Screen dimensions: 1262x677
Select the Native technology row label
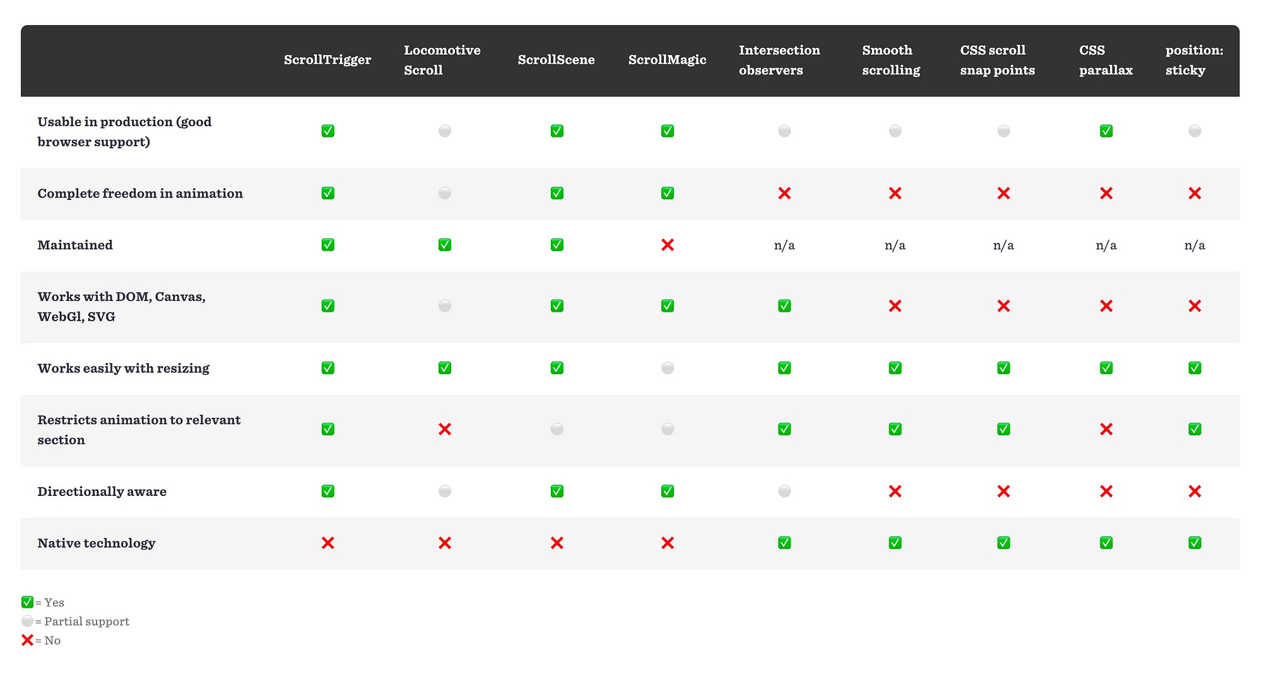pos(96,543)
